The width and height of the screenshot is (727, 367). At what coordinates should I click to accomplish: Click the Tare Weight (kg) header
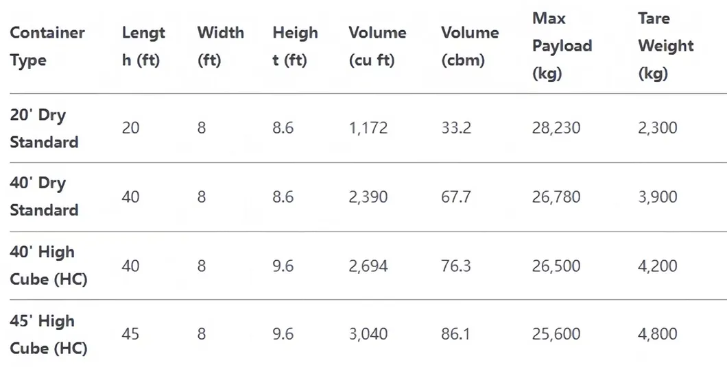(665, 46)
